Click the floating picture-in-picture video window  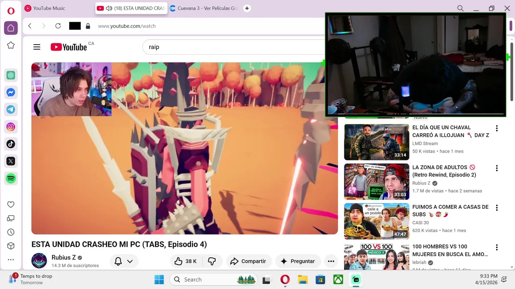[x=415, y=65]
